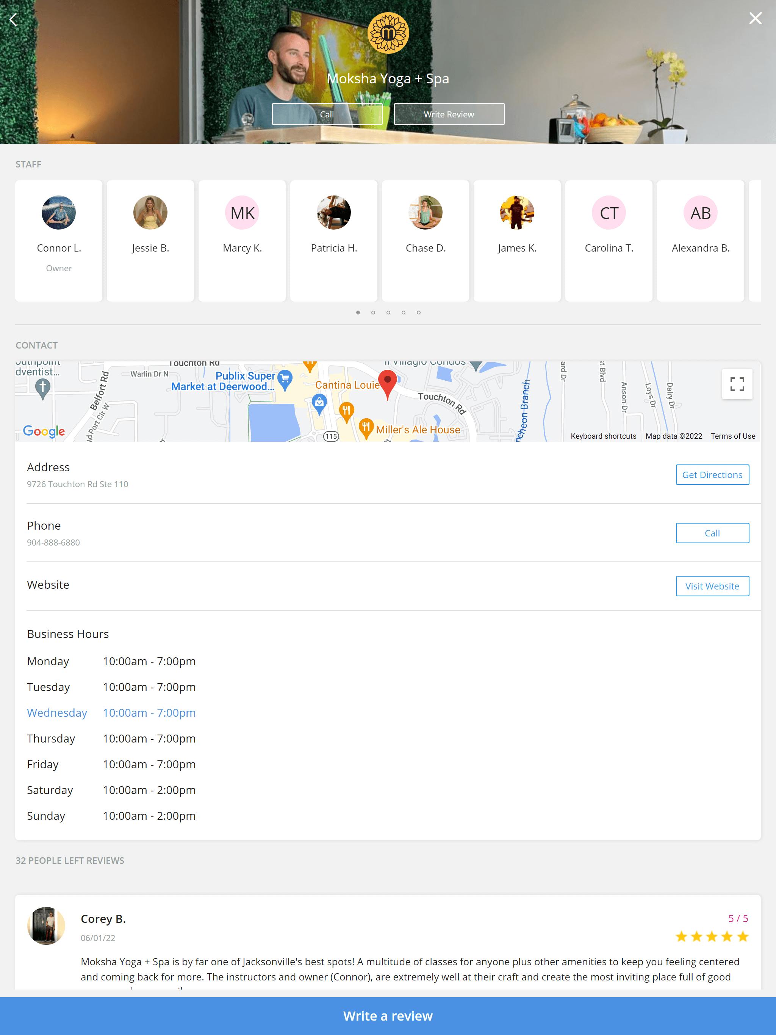The image size is (776, 1035).
Task: Click highlighted Wednesday hours row
Action: coord(111,713)
